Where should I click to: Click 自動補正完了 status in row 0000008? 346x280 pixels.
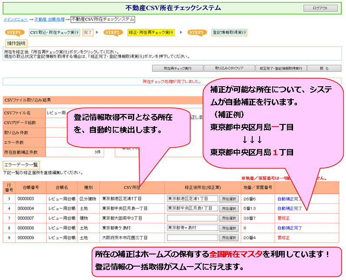(x=289, y=228)
